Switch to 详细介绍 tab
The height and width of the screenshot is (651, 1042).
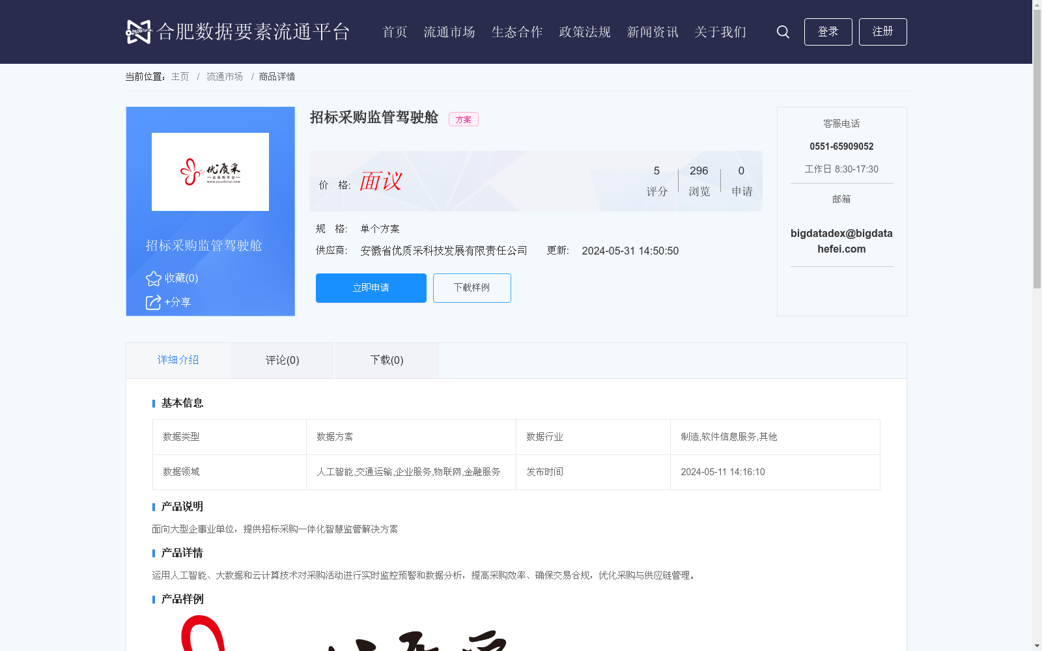tap(178, 360)
